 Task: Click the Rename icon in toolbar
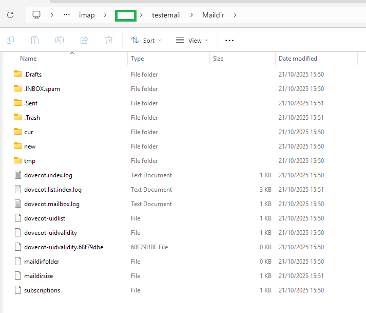[60, 40]
